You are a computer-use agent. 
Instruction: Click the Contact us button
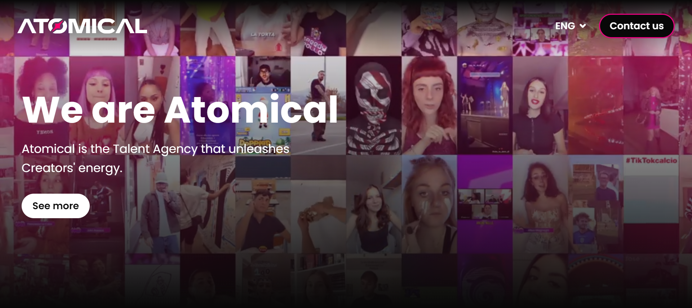636,26
